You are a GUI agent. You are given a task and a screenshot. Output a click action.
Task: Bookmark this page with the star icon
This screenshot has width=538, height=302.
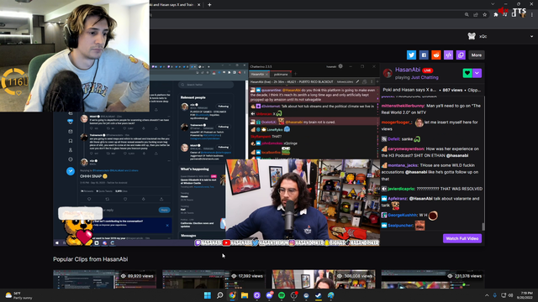[x=484, y=15]
